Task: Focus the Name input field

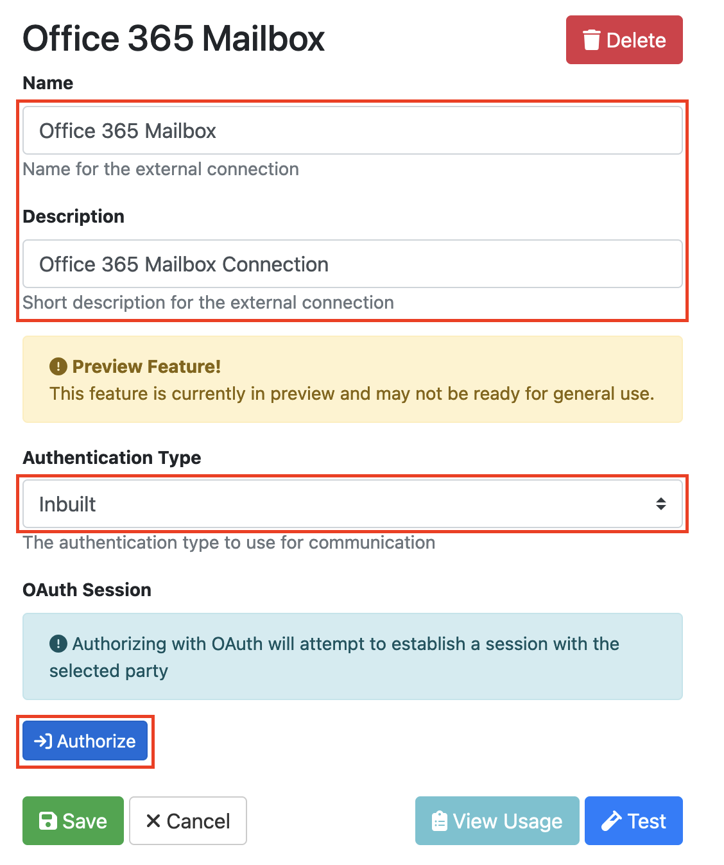Action: (x=352, y=130)
